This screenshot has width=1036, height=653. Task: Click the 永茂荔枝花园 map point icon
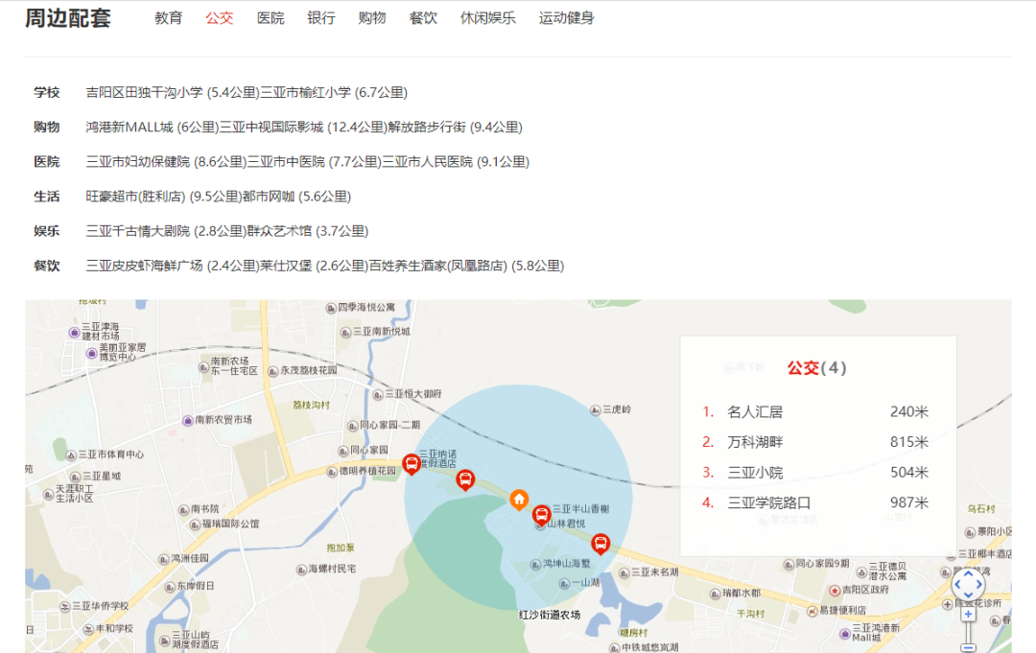pos(272,371)
